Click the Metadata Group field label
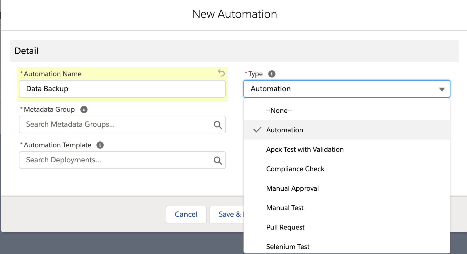 coord(49,109)
